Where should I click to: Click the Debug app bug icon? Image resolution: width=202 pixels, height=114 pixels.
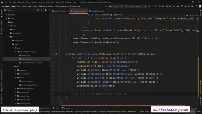click(x=160, y=6)
